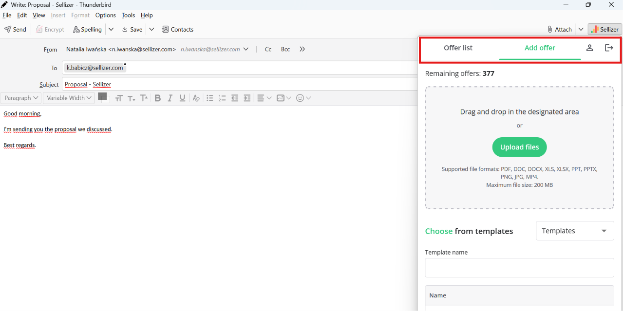Open the emoji smiley dropdown
This screenshot has height=311, width=623.
(303, 98)
